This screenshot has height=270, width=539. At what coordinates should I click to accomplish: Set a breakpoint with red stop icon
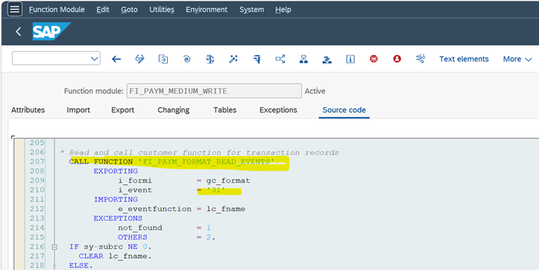coord(373,59)
